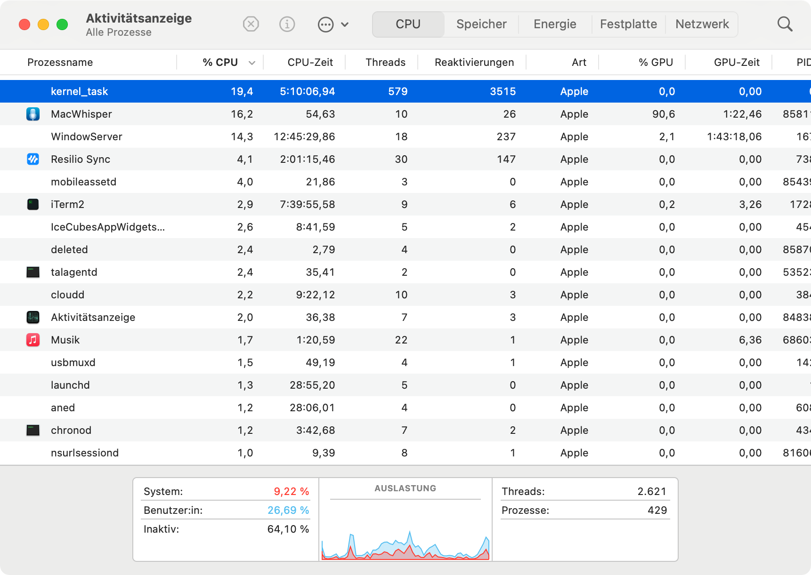Switch to the Netzwerk tab
The image size is (811, 575).
pyautogui.click(x=702, y=24)
